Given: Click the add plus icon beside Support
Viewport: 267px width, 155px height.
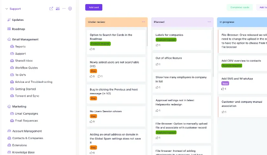Looking at the screenshot, I should tap(70, 9).
